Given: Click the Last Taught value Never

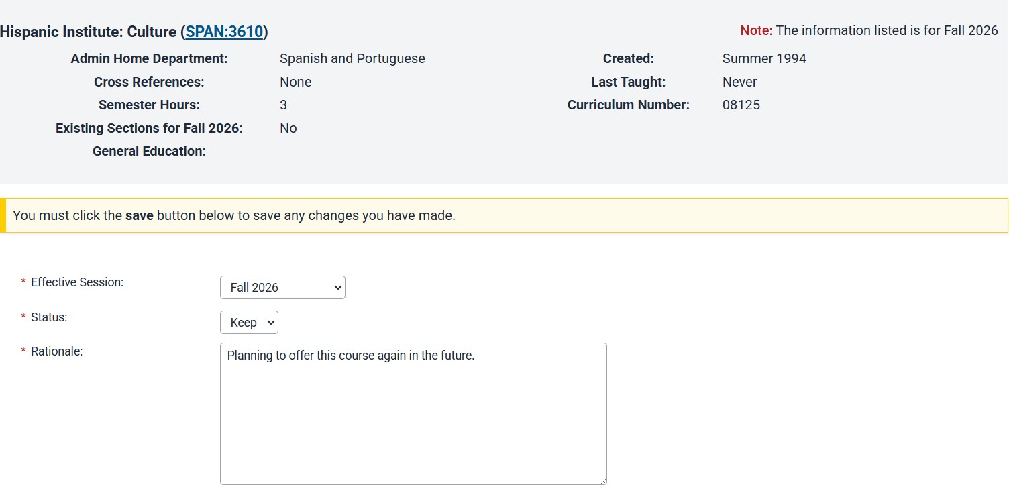Looking at the screenshot, I should point(739,83).
